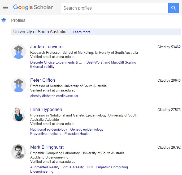Open Jordan Louviere's default avatar icon
This screenshot has width=182, height=175.
pyautogui.click(x=19, y=51)
